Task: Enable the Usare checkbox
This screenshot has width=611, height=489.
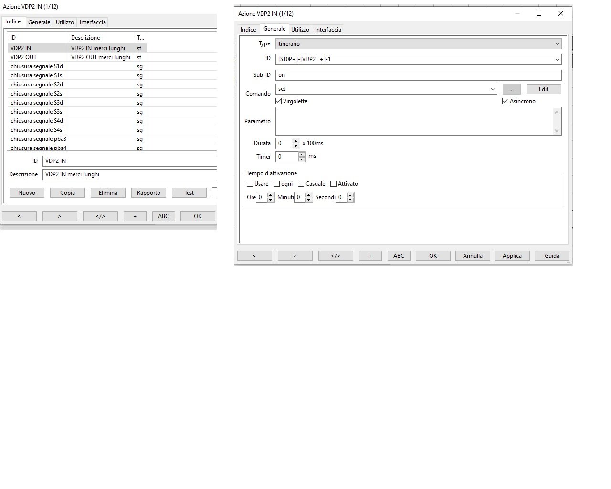Action: (x=250, y=184)
